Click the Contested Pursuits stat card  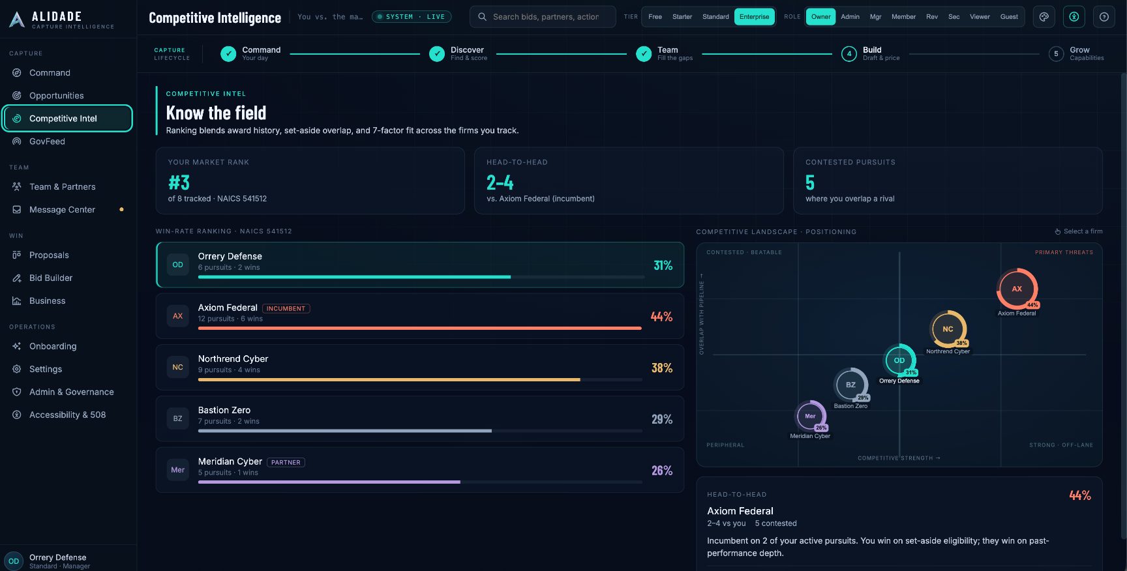[x=948, y=181]
